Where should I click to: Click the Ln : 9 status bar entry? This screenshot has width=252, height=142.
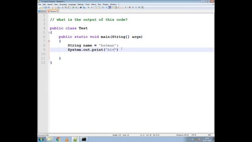tap(142, 135)
